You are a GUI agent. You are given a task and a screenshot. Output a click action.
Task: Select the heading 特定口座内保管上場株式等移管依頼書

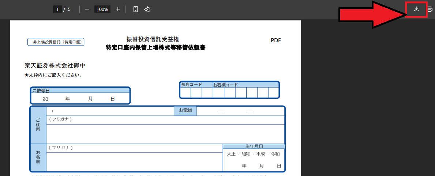[155, 48]
